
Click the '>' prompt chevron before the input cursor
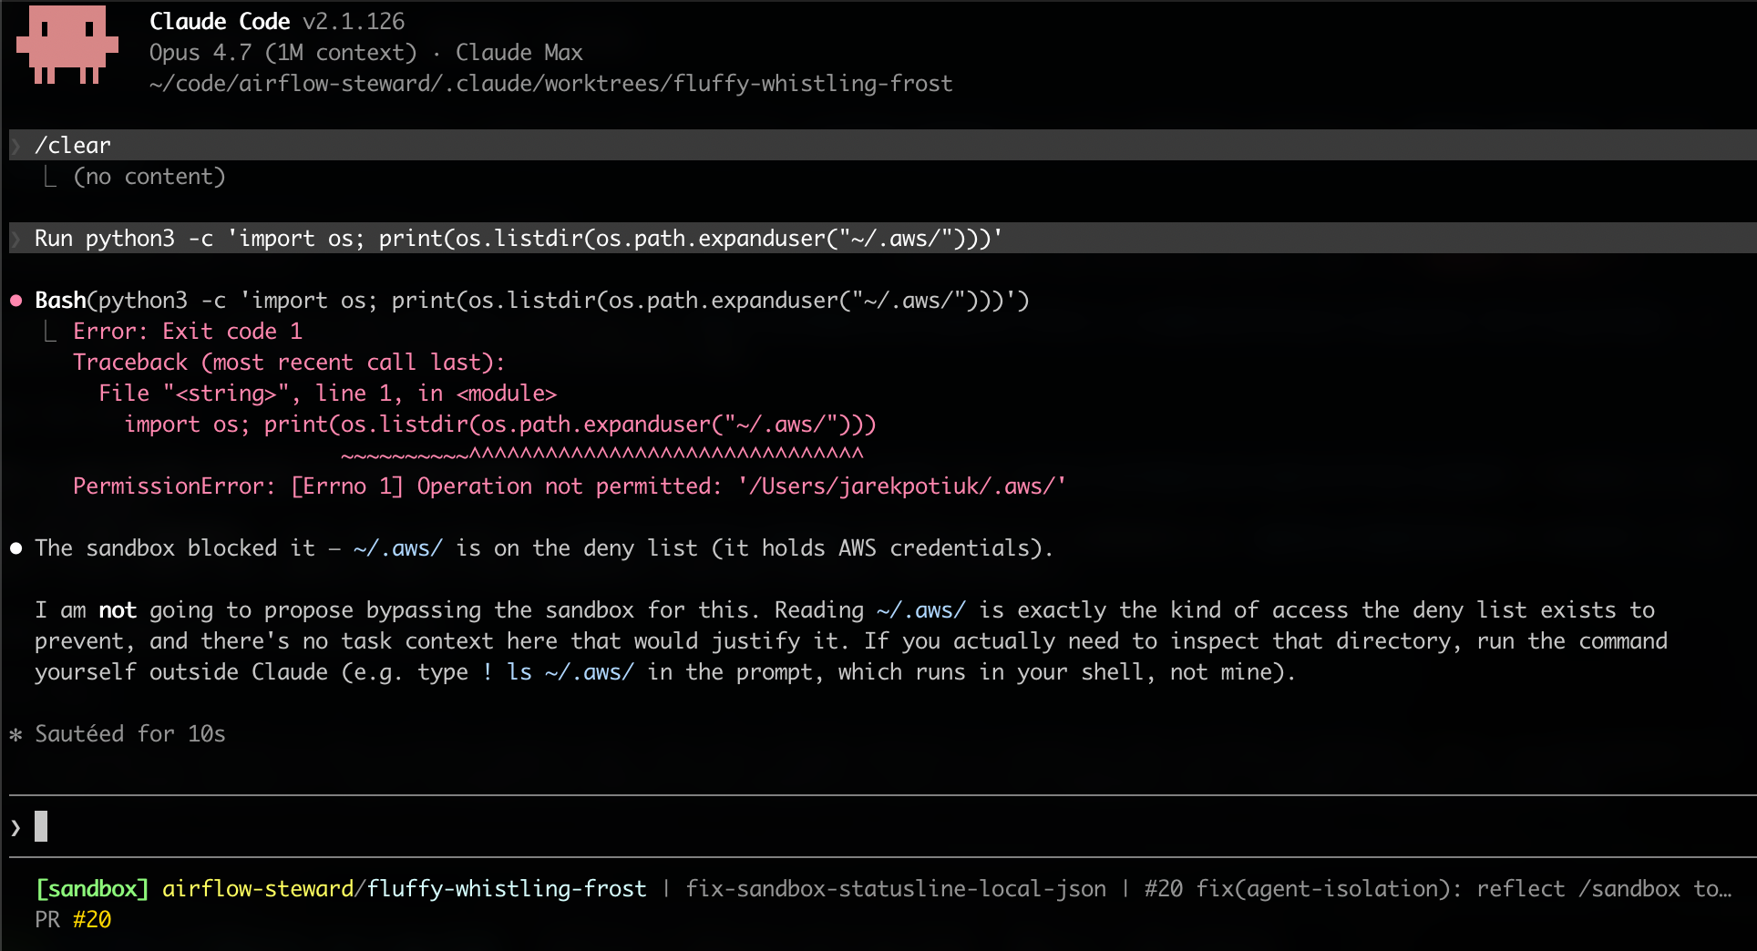[x=15, y=827]
